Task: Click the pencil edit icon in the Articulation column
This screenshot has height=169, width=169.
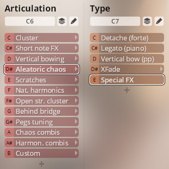Action: (74, 21)
